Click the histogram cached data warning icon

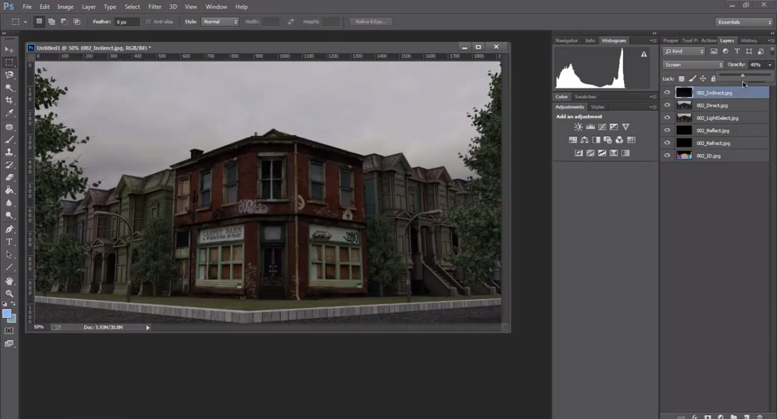(x=644, y=55)
